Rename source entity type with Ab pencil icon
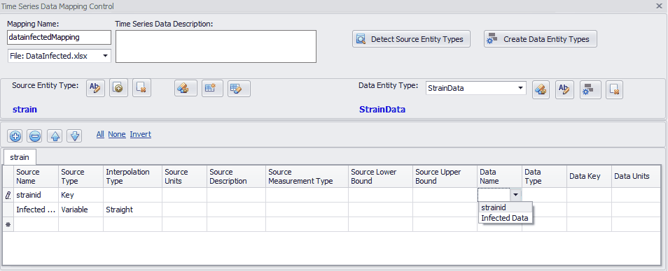The image size is (668, 271). pos(95,88)
